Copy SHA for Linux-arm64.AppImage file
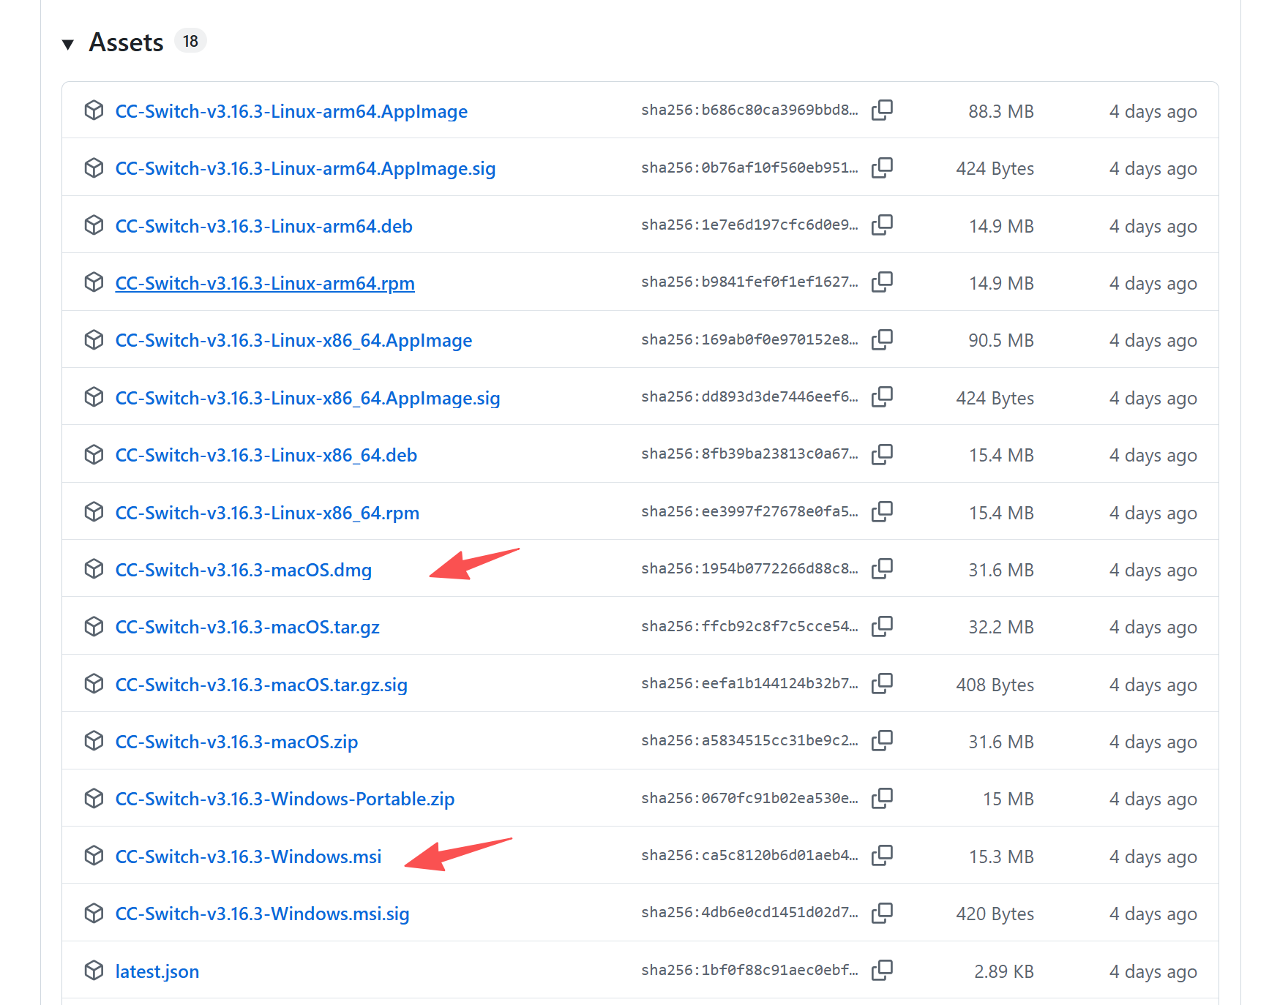 tap(882, 110)
